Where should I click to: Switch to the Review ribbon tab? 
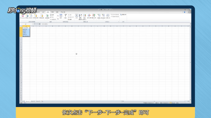[x=53, y=12]
